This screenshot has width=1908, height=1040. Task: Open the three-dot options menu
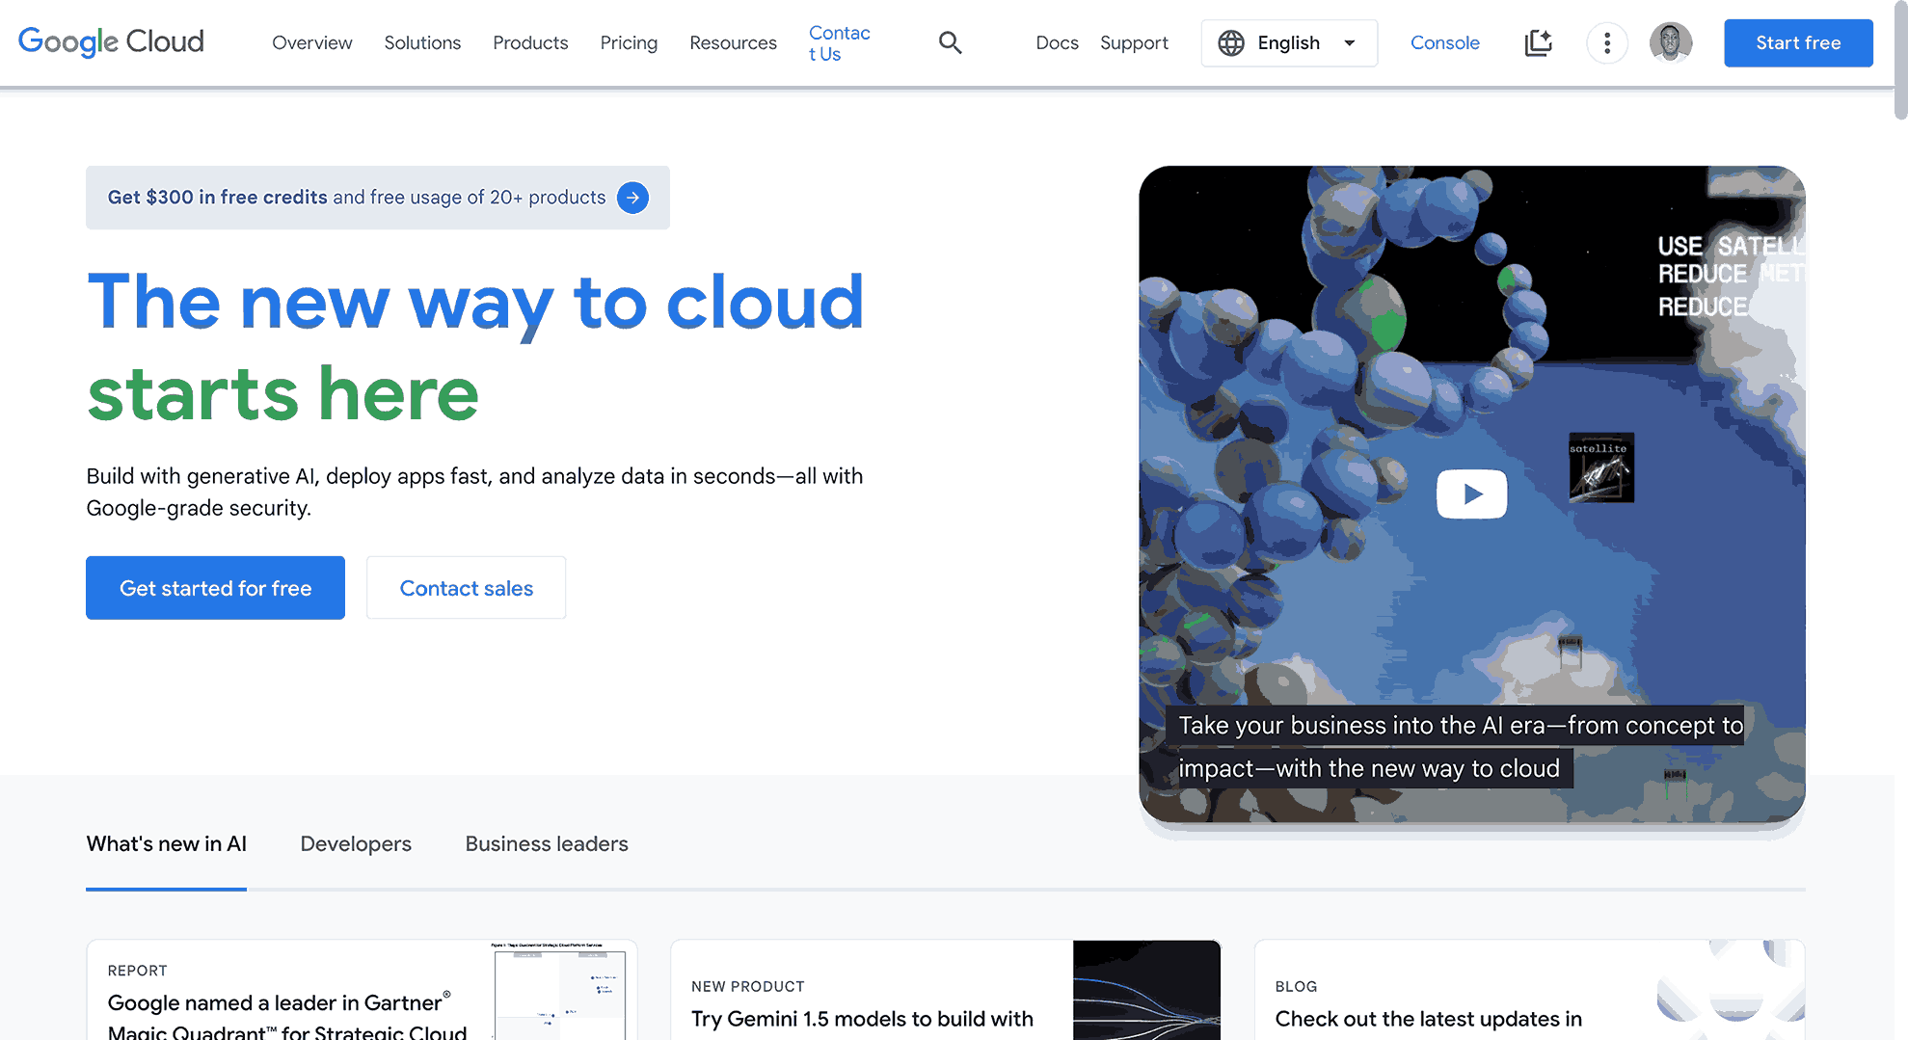[x=1606, y=42]
